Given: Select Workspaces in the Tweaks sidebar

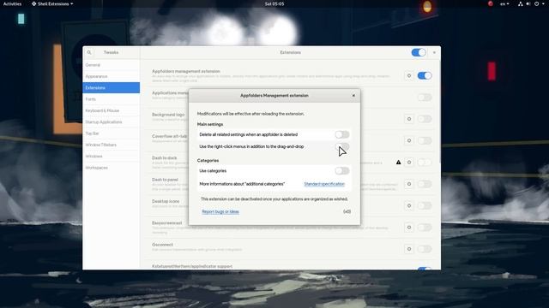Looking at the screenshot, I should coord(112,168).
